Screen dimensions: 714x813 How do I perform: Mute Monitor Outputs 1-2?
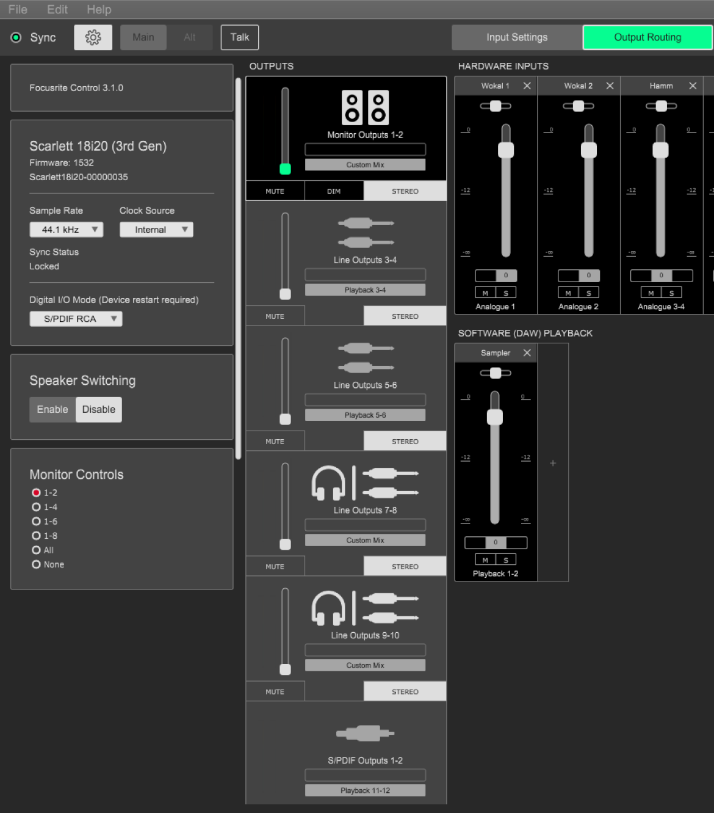[x=275, y=191]
